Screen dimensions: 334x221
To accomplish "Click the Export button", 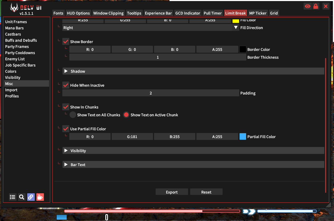I will [x=172, y=192].
